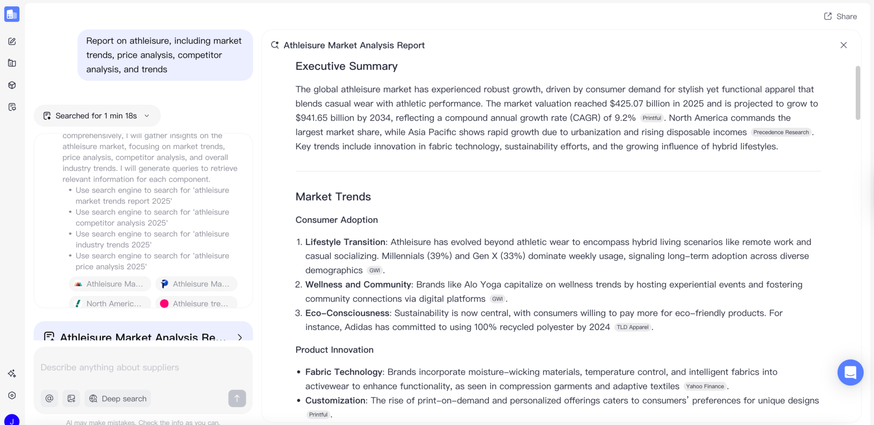Viewport: 874px width, 425px height.
Task: Click the image attachment icon
Action: pyautogui.click(x=71, y=398)
